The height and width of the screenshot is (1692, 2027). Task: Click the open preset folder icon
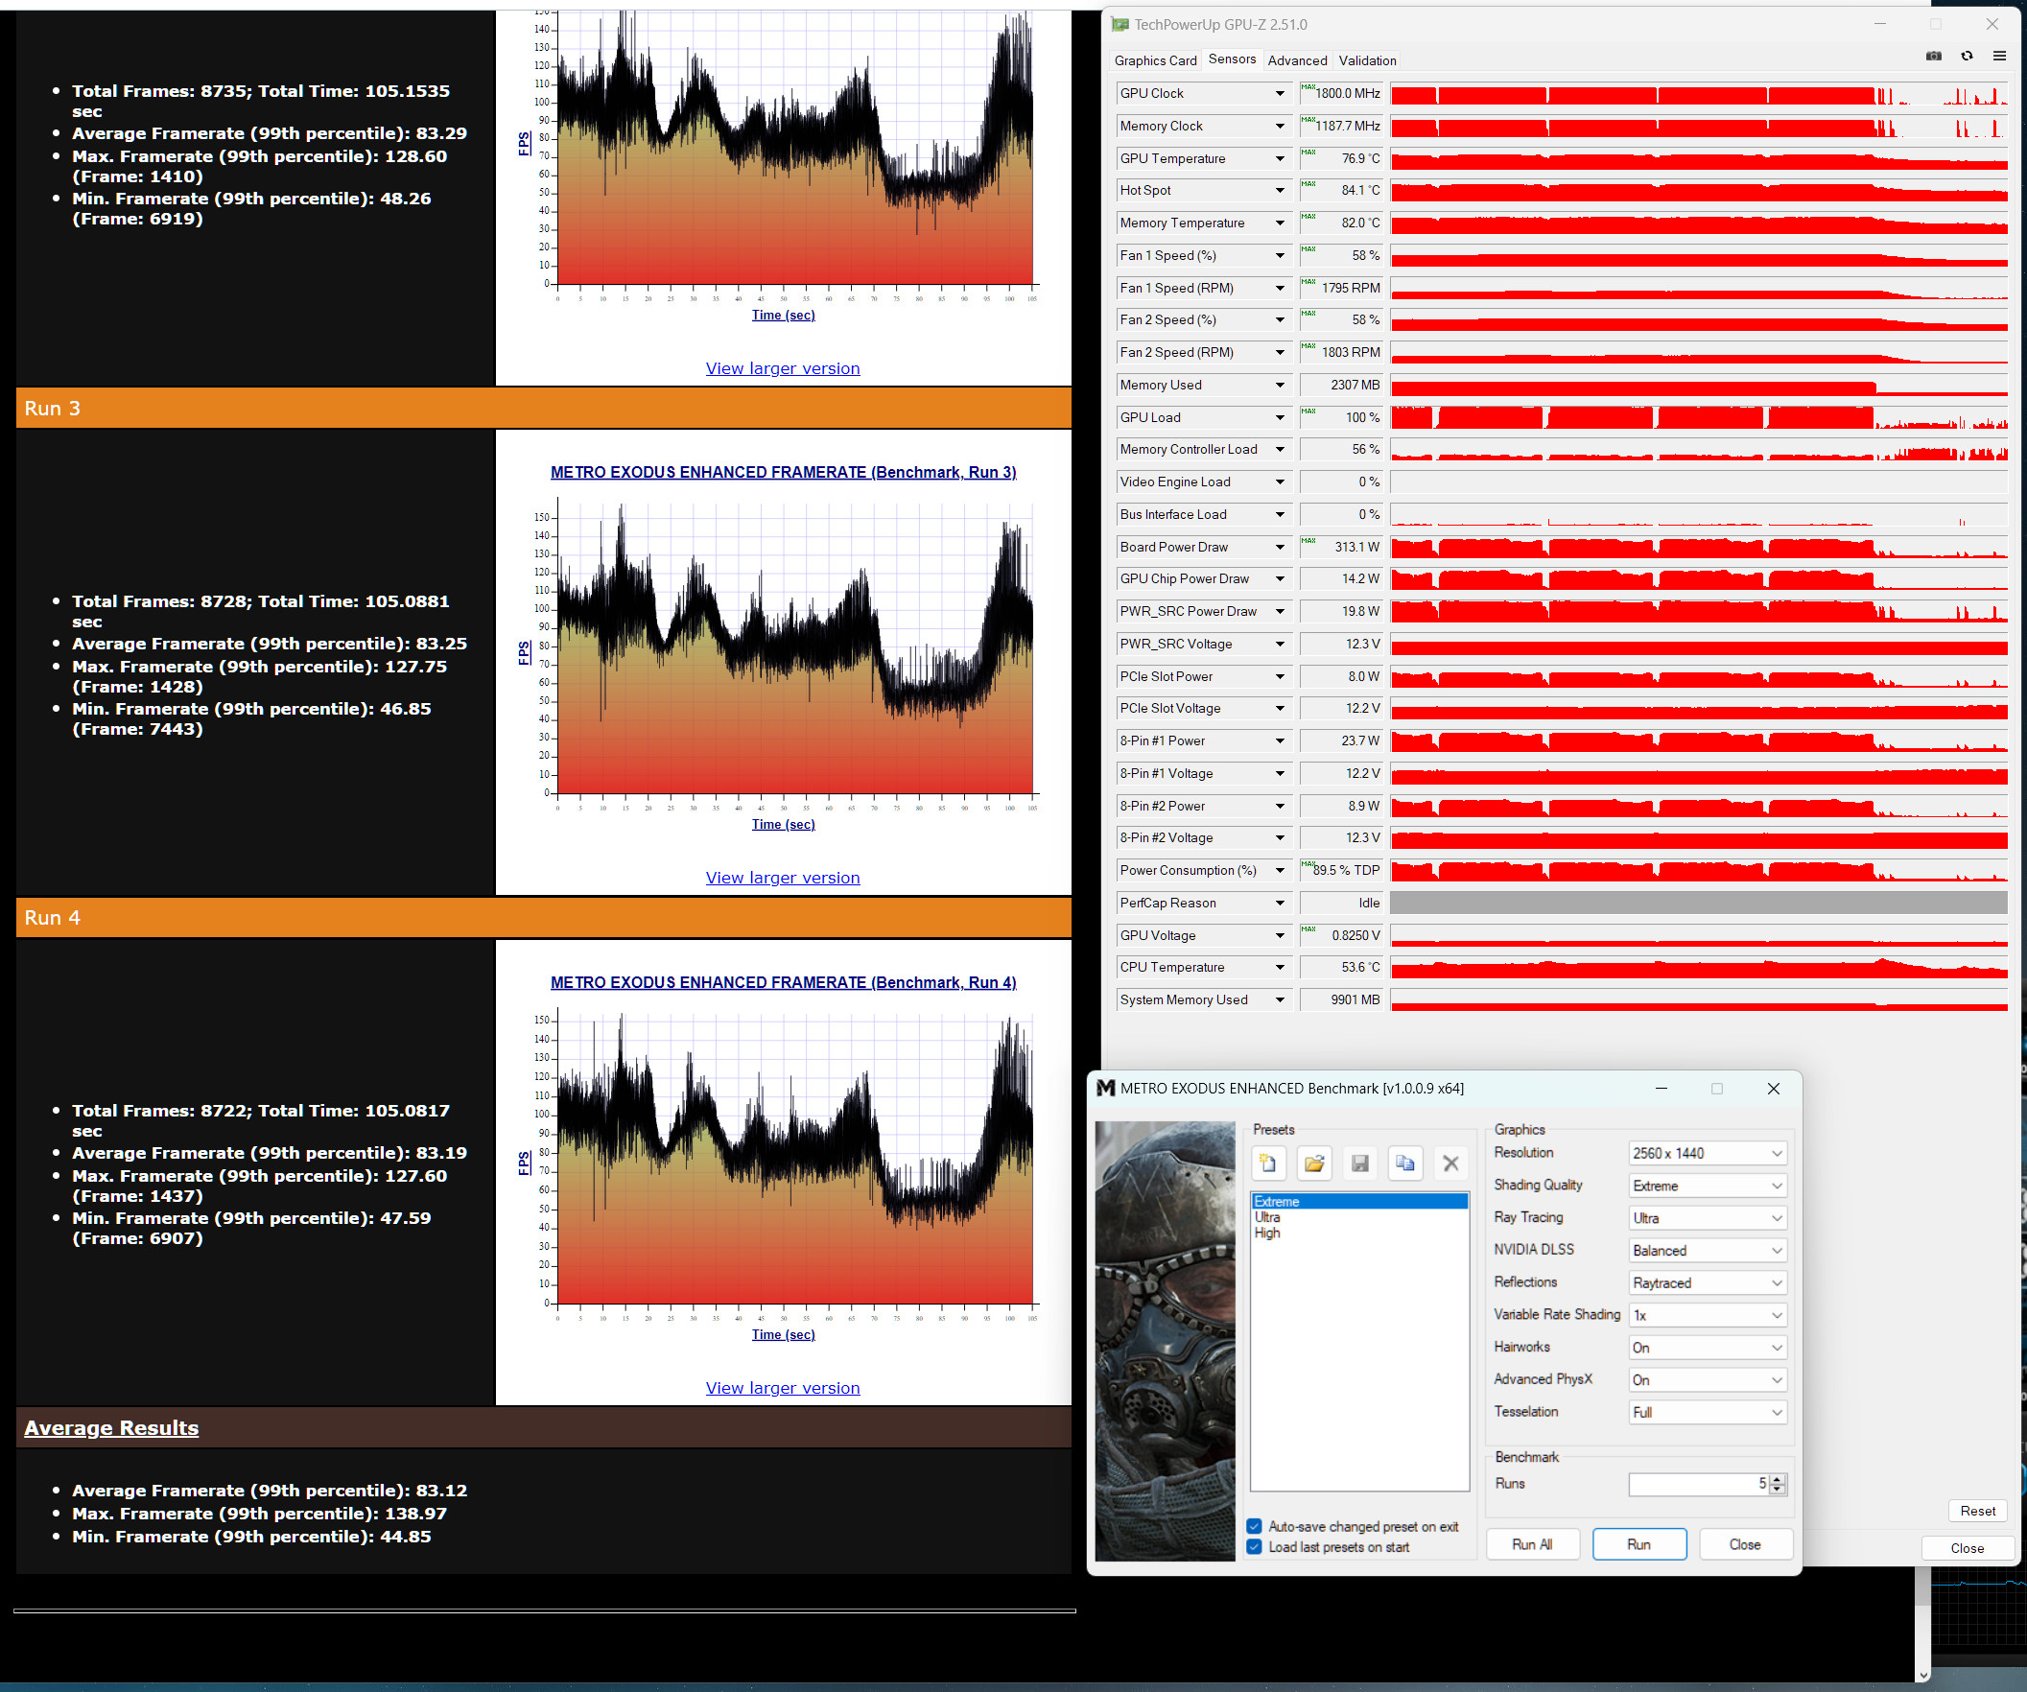click(1313, 1163)
